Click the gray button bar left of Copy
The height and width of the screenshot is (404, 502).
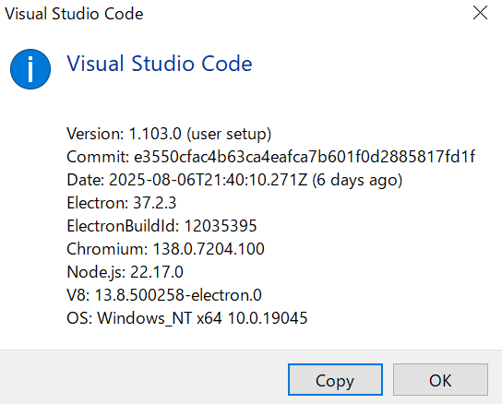click(x=144, y=376)
